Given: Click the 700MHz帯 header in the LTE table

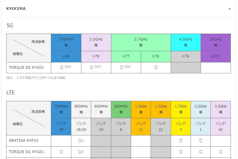Looking at the screenshot, I should pos(61,110).
